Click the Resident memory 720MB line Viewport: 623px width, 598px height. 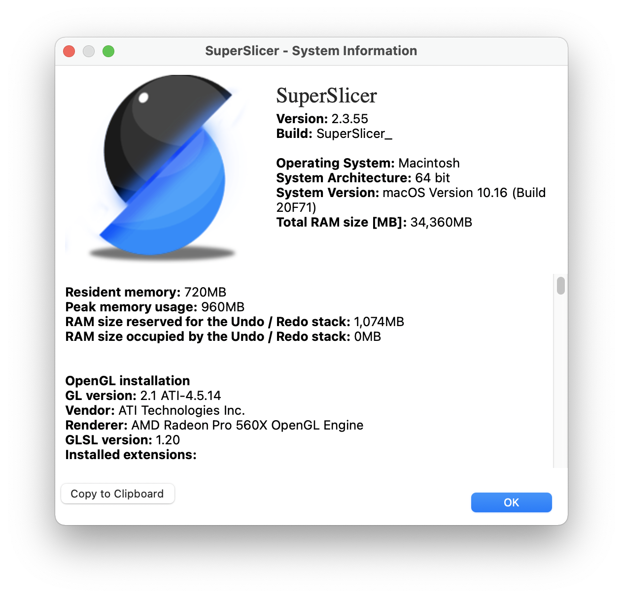pos(146,292)
